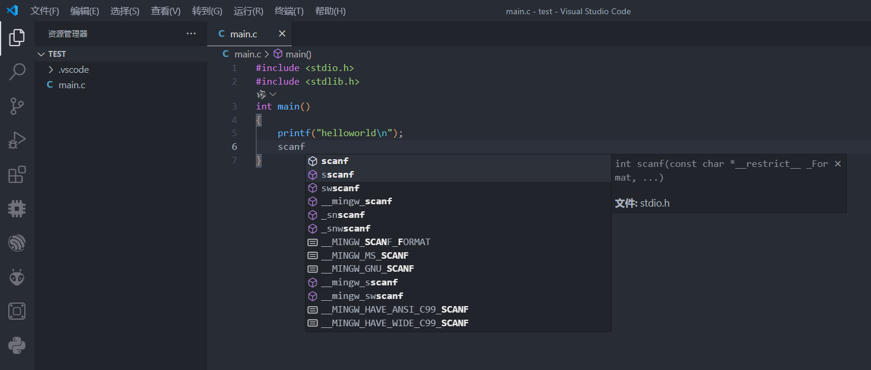The height and width of the screenshot is (370, 871).
Task: Open main.c in the file tree
Action: (72, 85)
